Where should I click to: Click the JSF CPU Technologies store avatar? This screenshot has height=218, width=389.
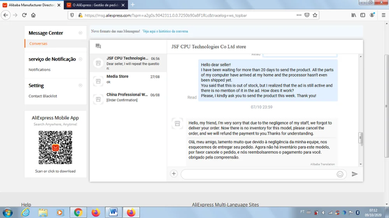98,63
